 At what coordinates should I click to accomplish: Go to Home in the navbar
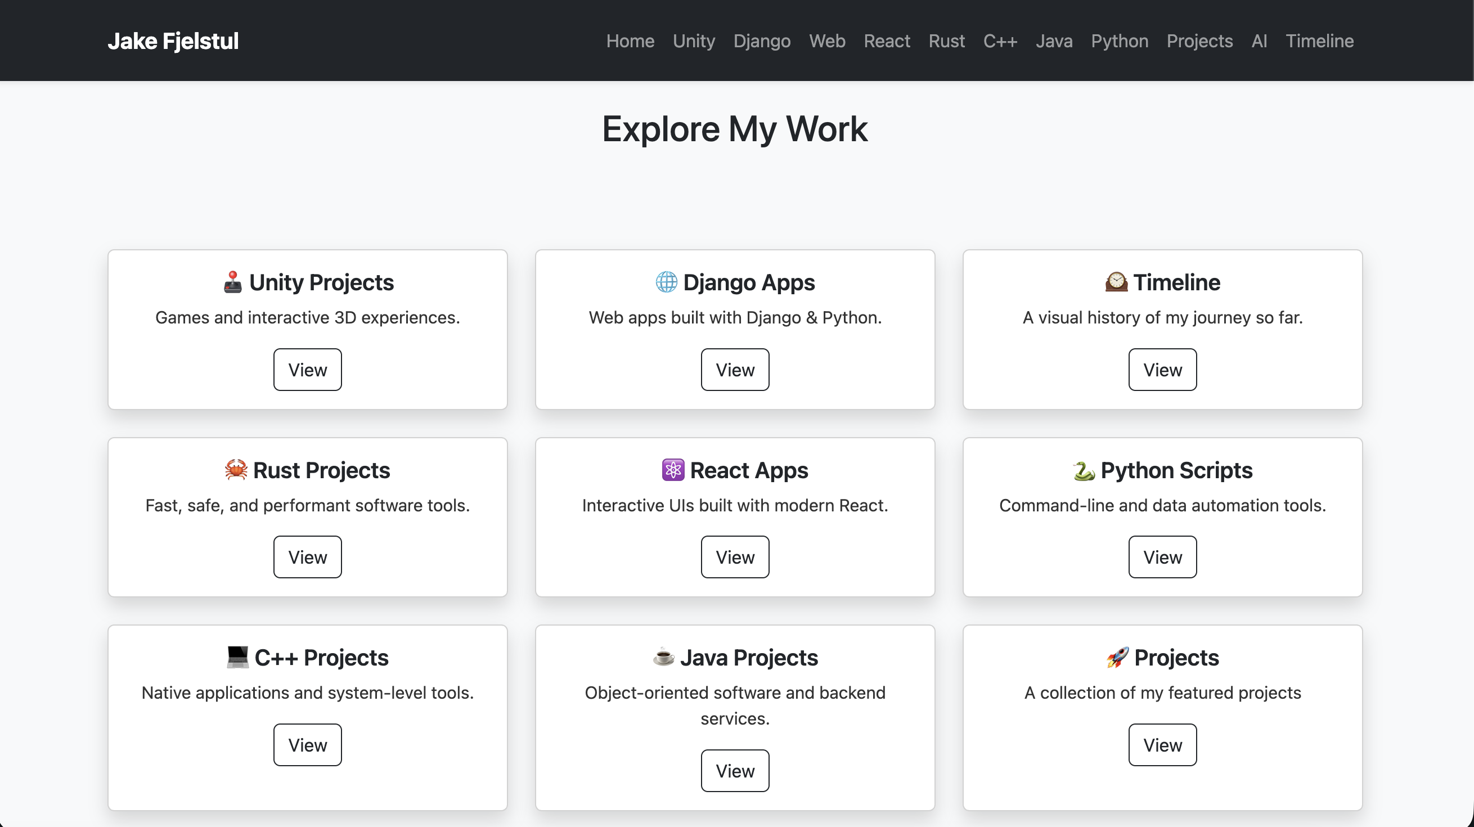click(x=630, y=41)
